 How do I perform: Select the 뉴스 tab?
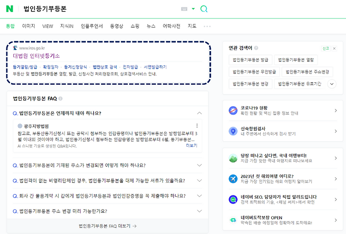click(x=151, y=26)
